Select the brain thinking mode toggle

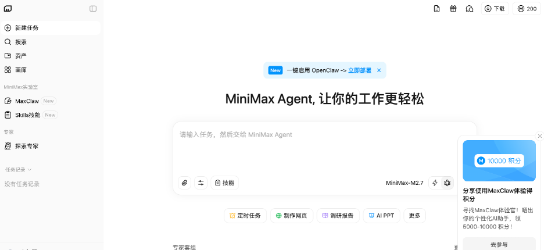coord(447,183)
